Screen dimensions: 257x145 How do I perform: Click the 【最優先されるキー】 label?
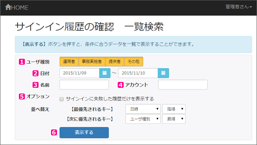pyautogui.click(x=92, y=109)
